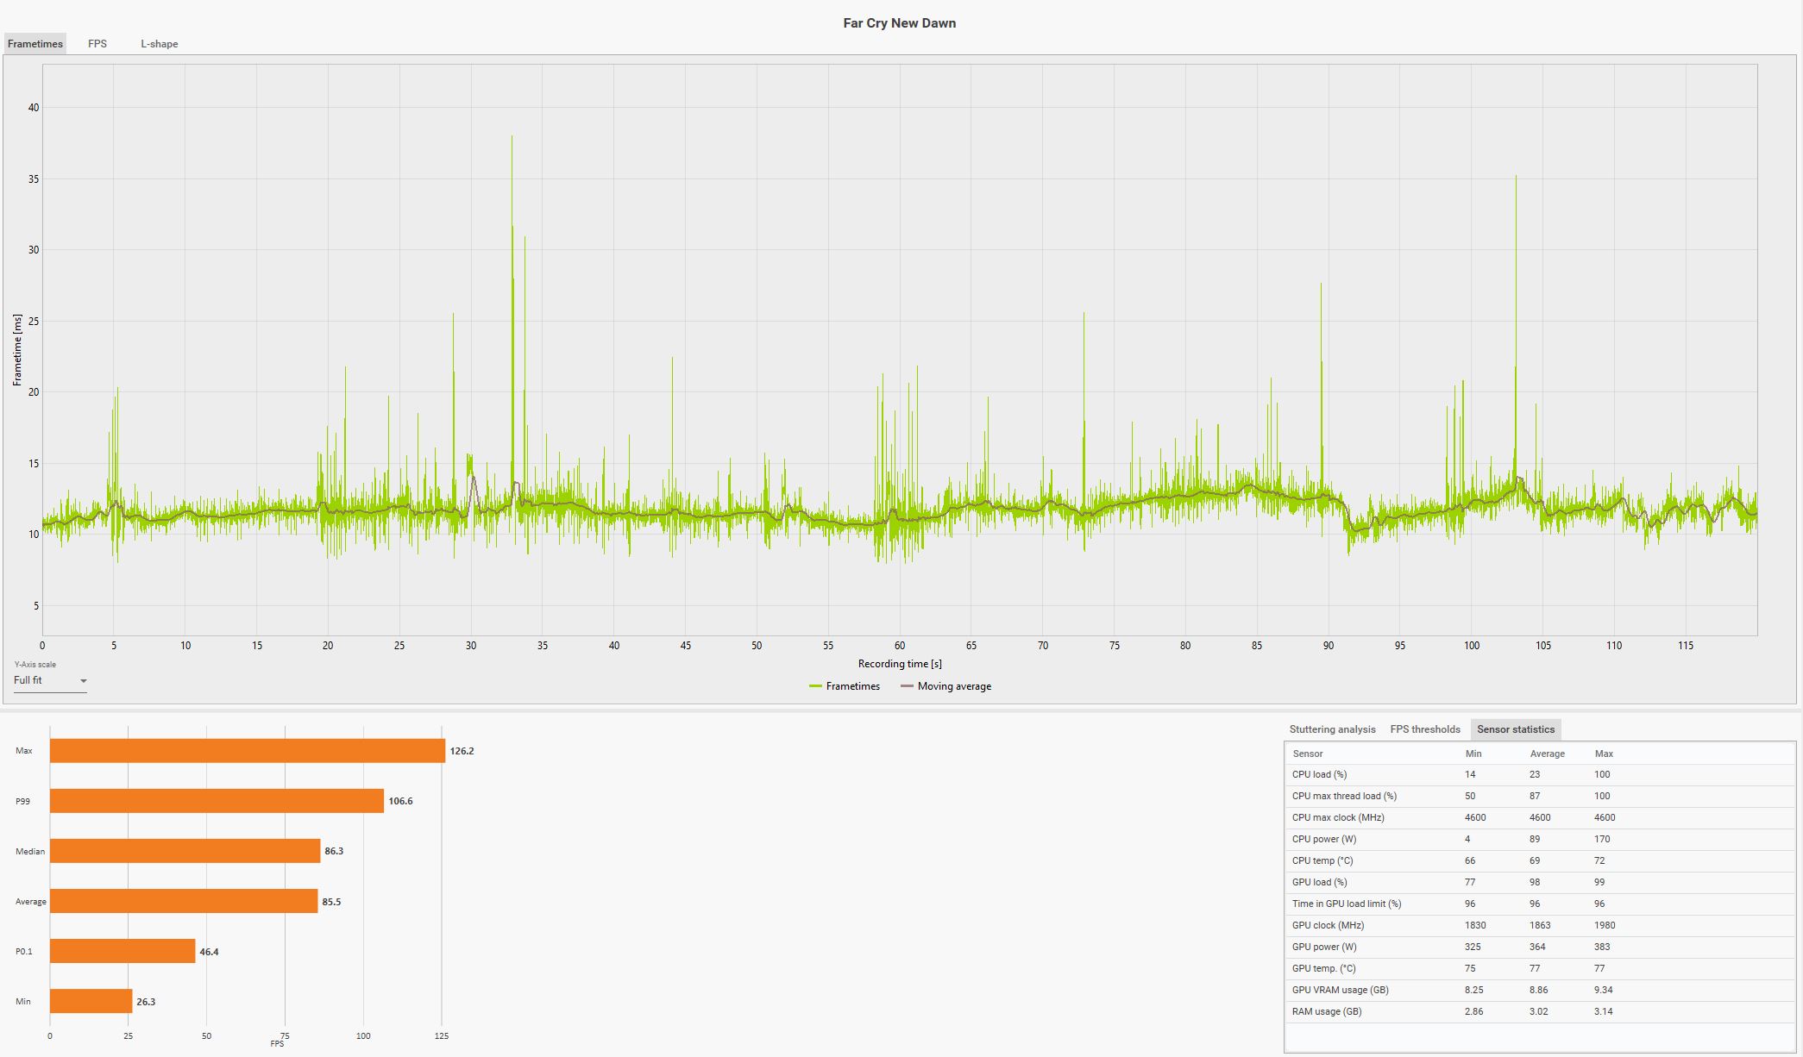Viewport: 1803px width, 1057px height.
Task: Select the Frametimes tab
Action: pos(35,44)
